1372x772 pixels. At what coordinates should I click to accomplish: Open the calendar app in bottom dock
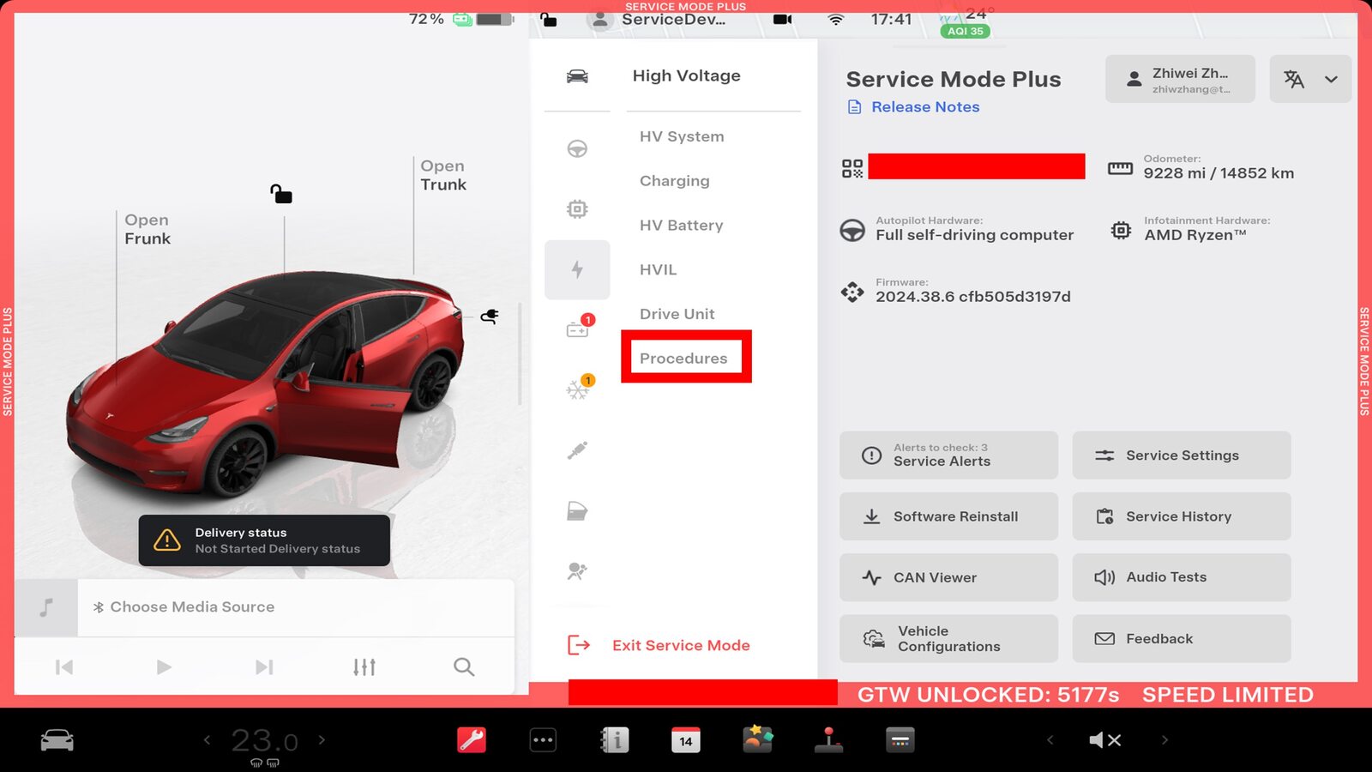(685, 739)
